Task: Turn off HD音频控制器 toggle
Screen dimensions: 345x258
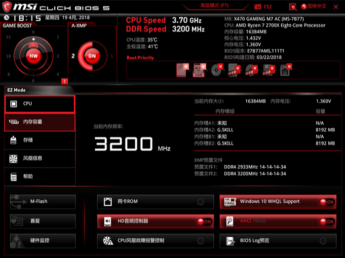Action: pyautogui.click(x=204, y=221)
